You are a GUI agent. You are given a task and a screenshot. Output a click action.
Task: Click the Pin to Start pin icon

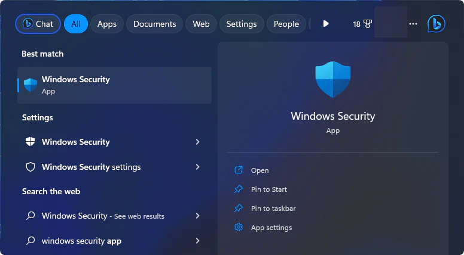(x=239, y=189)
